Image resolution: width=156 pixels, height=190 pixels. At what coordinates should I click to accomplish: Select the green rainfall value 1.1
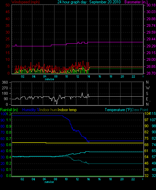(9, 120)
